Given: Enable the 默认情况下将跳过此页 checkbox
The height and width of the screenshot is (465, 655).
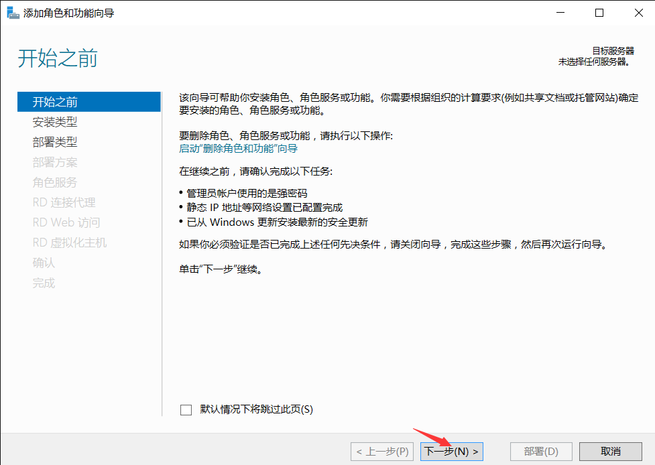Looking at the screenshot, I should pos(186,410).
